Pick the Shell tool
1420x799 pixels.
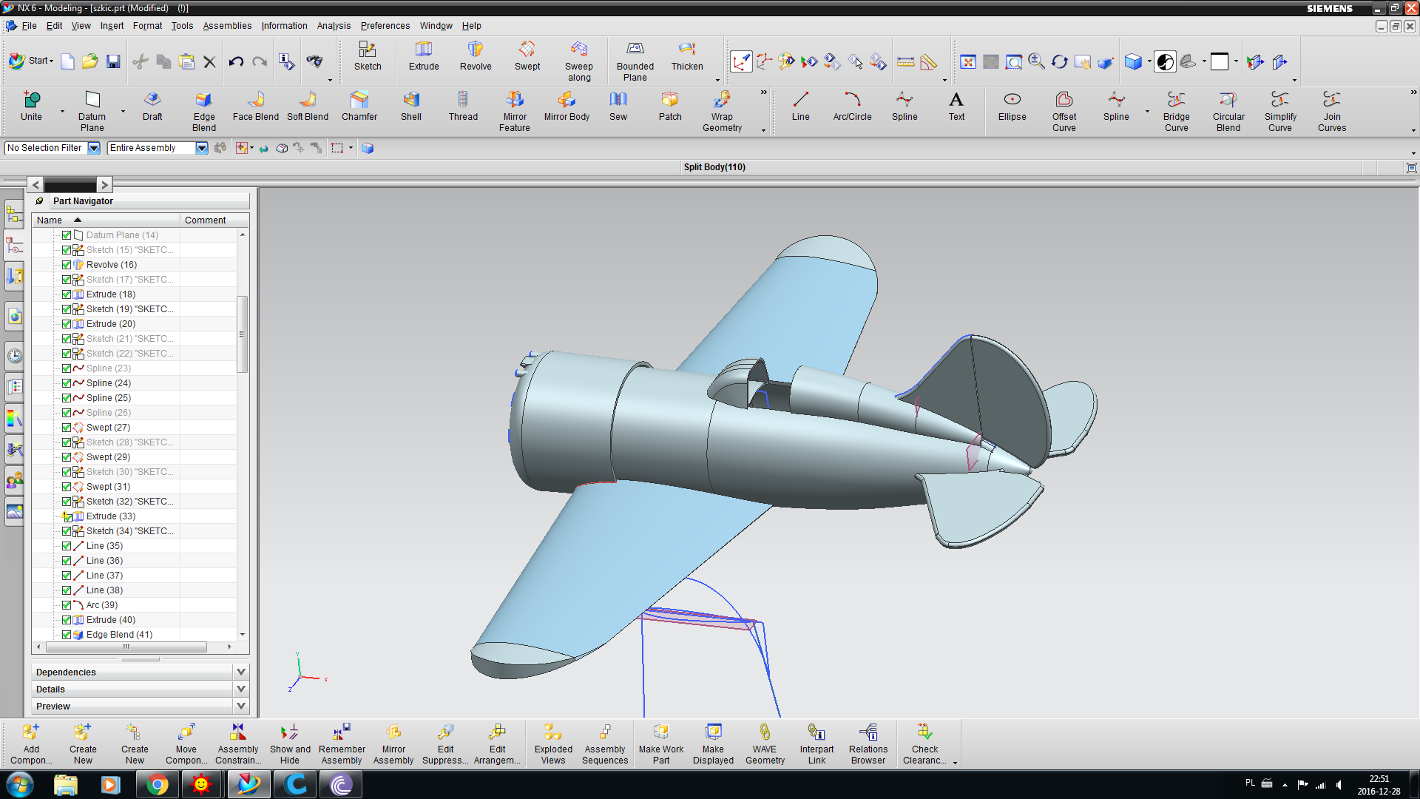410,101
